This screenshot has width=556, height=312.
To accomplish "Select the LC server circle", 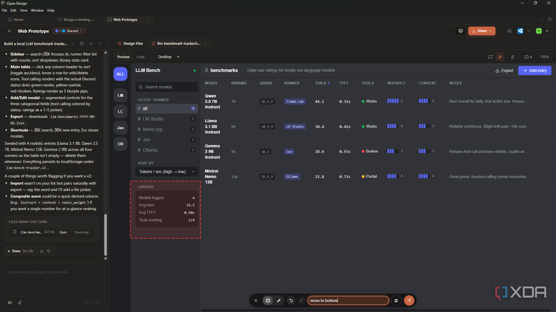I will click(120, 112).
